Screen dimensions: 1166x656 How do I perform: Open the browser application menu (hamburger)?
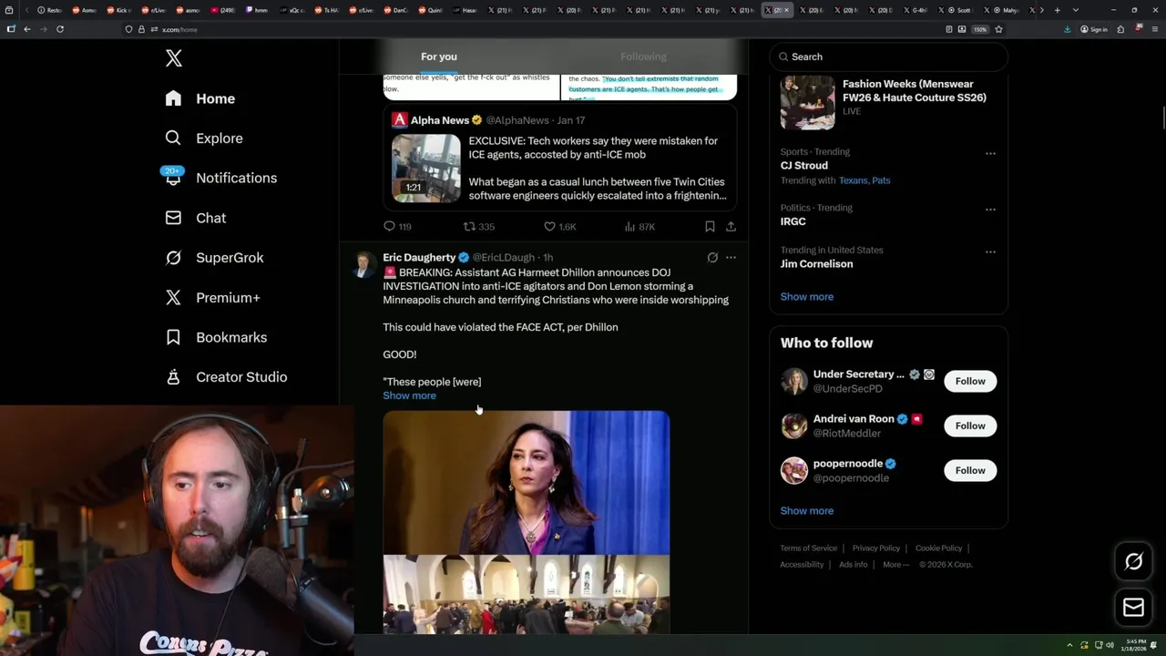tap(1153, 29)
